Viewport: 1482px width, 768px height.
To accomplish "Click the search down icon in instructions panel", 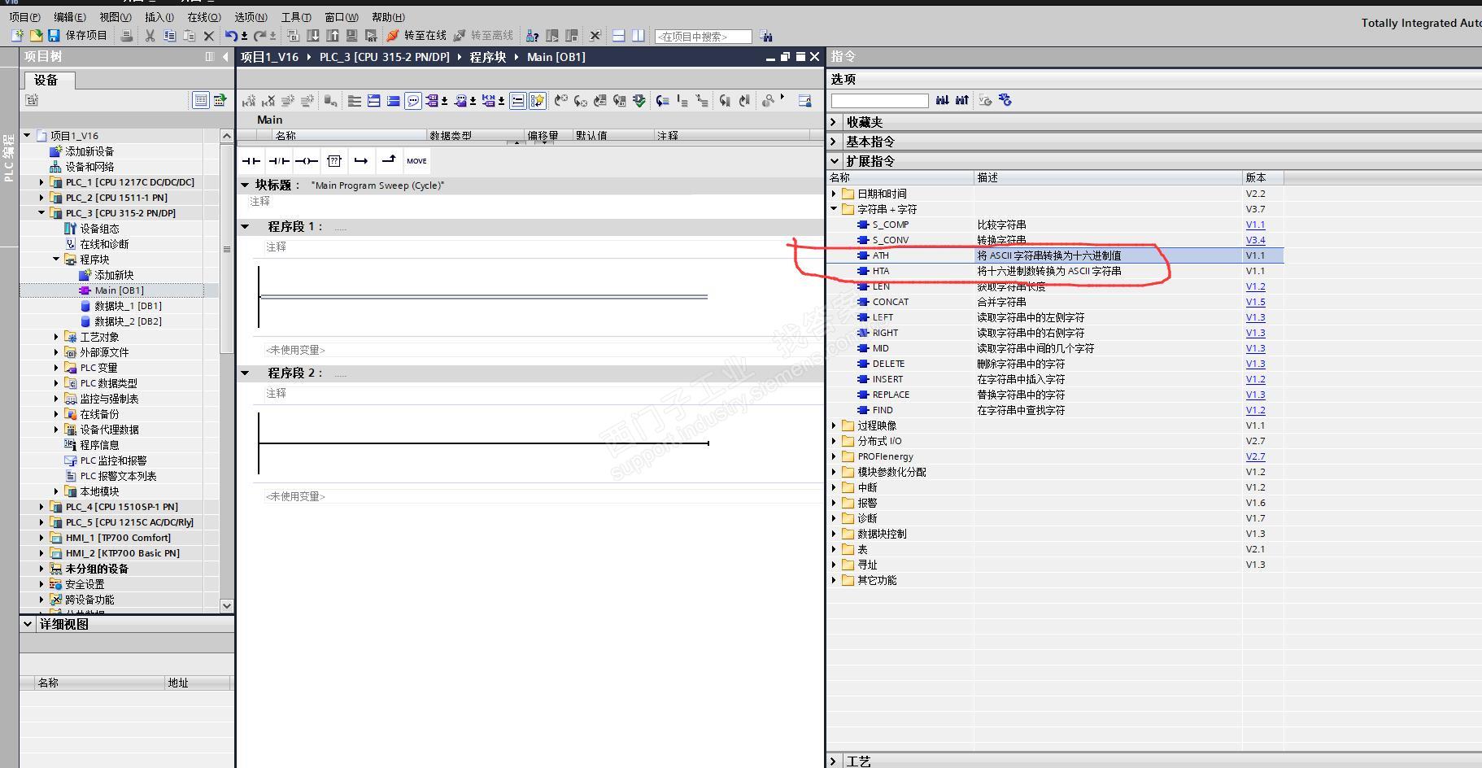I will (942, 100).
